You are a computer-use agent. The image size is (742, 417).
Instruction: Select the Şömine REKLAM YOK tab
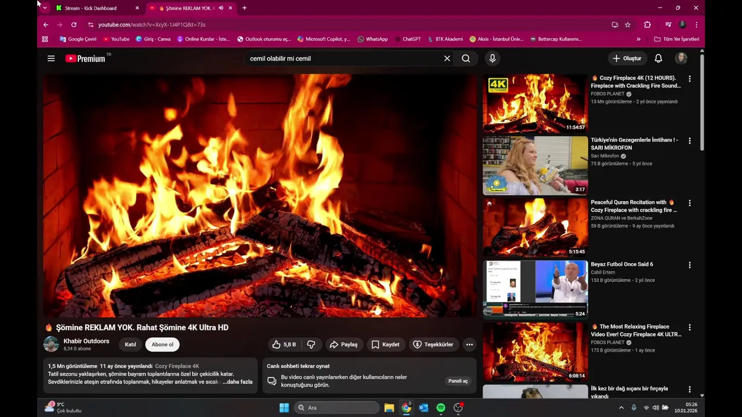click(x=191, y=8)
